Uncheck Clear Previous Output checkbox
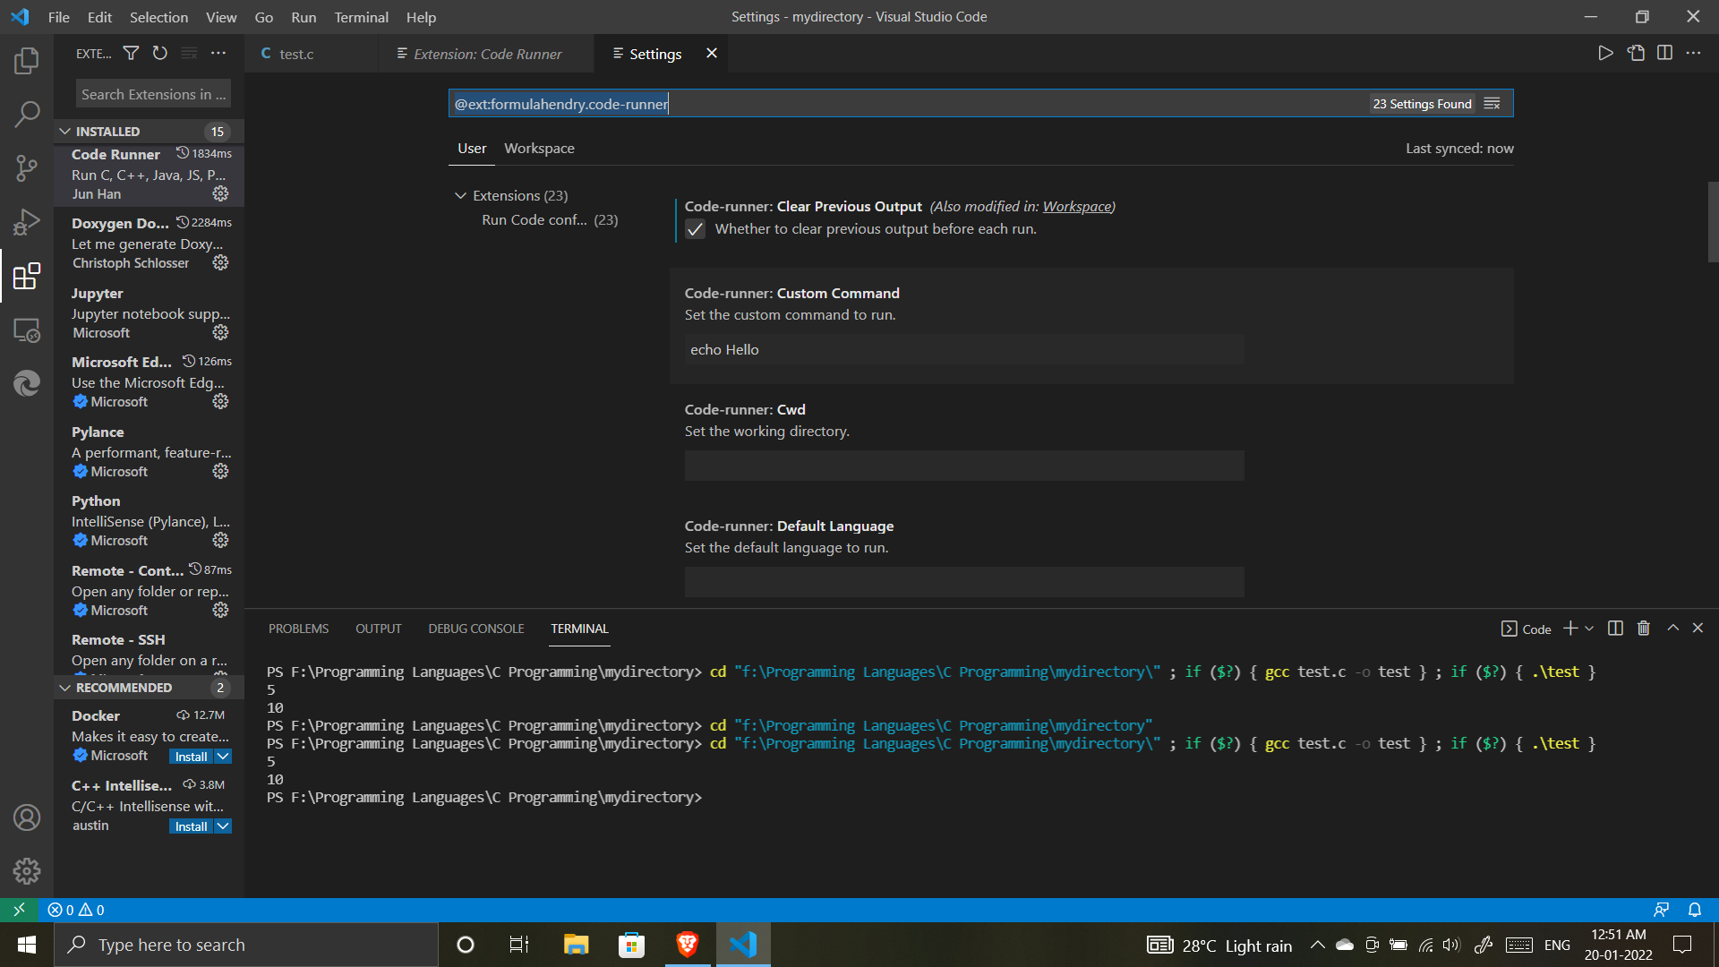 click(696, 229)
